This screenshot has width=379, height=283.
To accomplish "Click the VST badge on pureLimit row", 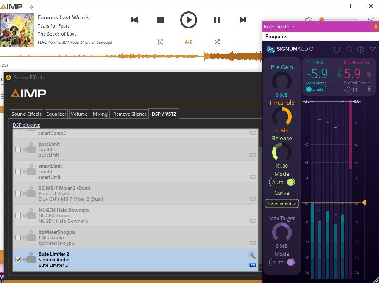I will pyautogui.click(x=253, y=155).
